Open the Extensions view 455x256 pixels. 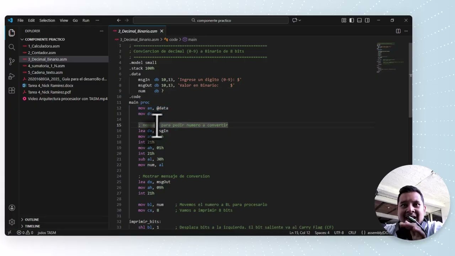12,90
